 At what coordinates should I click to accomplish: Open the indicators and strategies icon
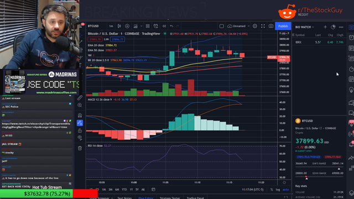(136, 26)
